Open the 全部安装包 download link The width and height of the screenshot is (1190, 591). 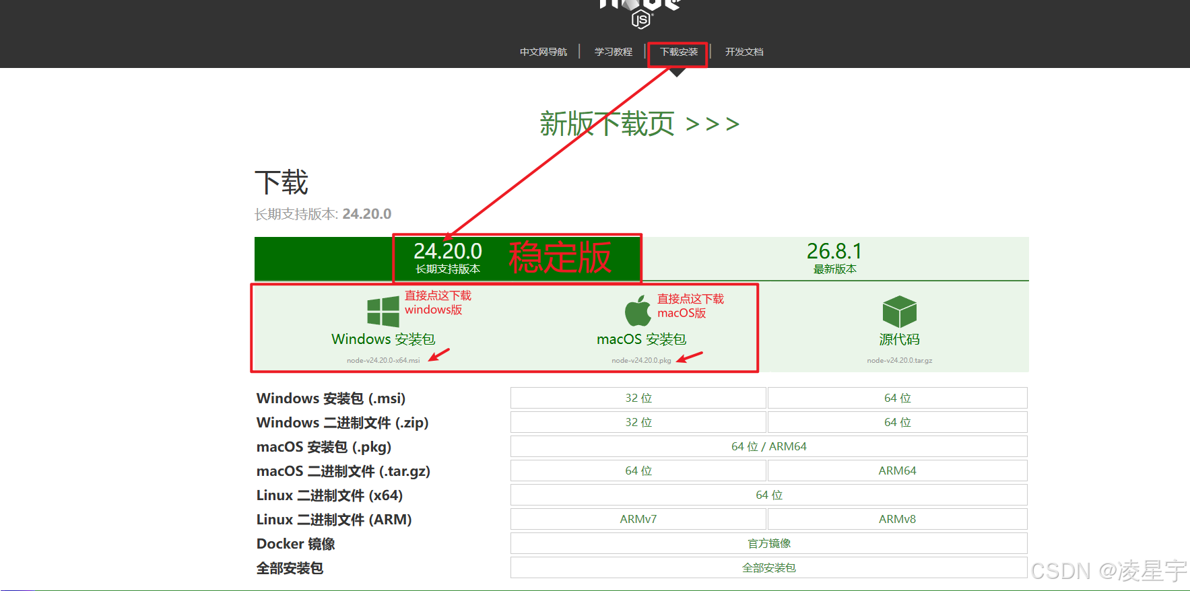coord(769,567)
